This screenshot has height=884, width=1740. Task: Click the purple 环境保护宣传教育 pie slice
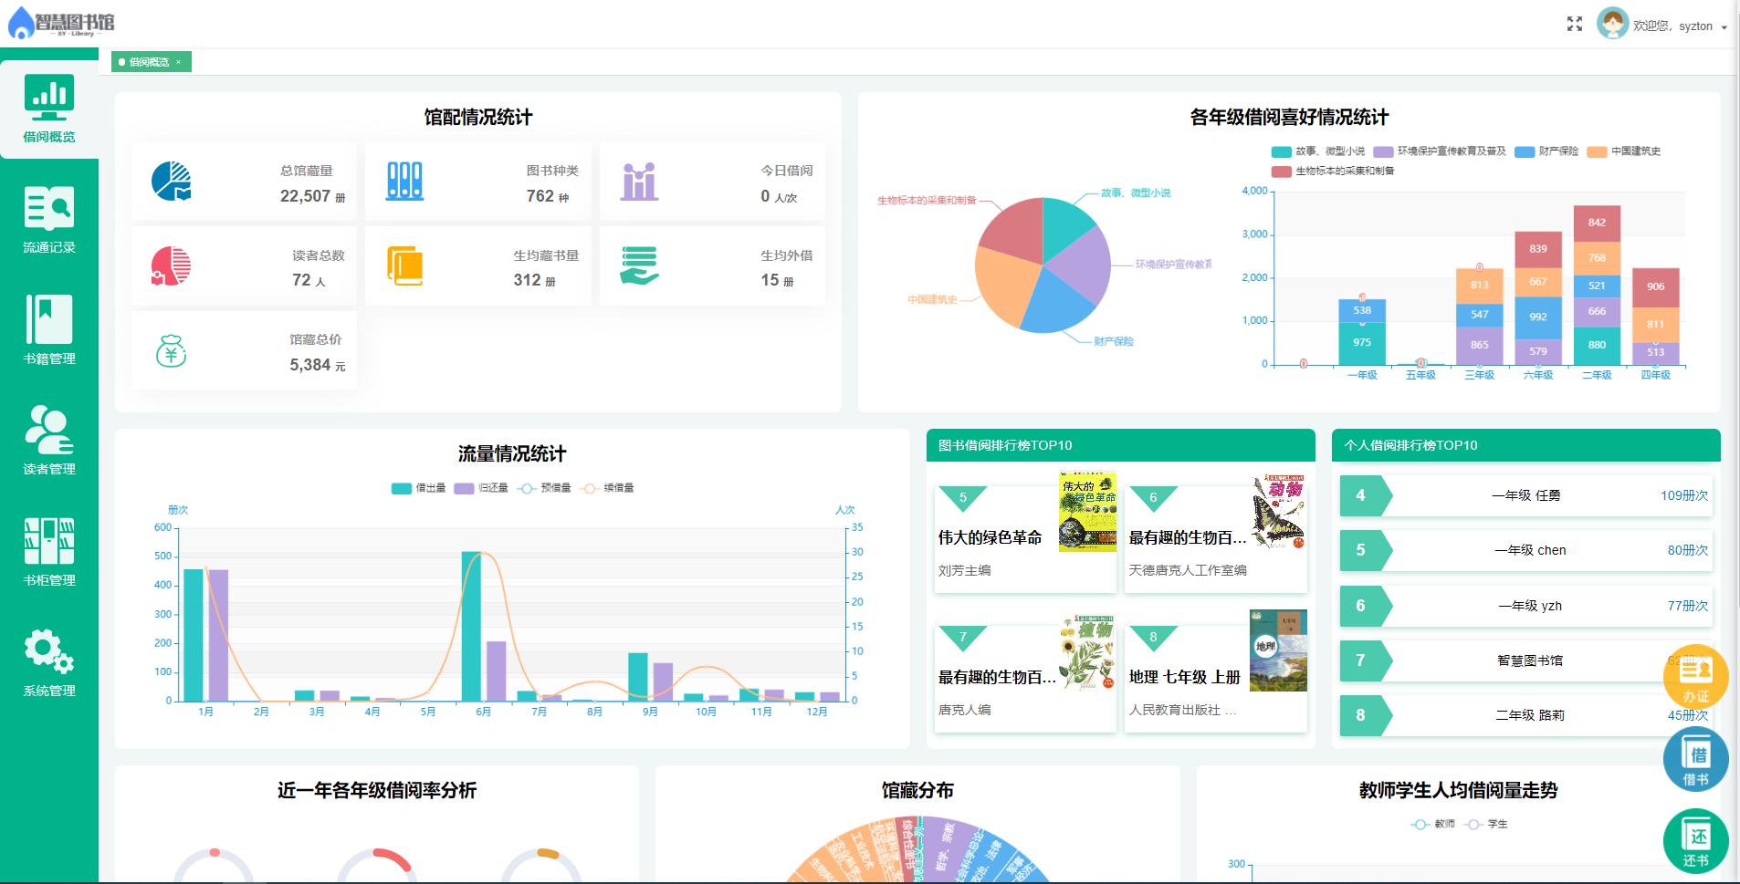click(1083, 264)
